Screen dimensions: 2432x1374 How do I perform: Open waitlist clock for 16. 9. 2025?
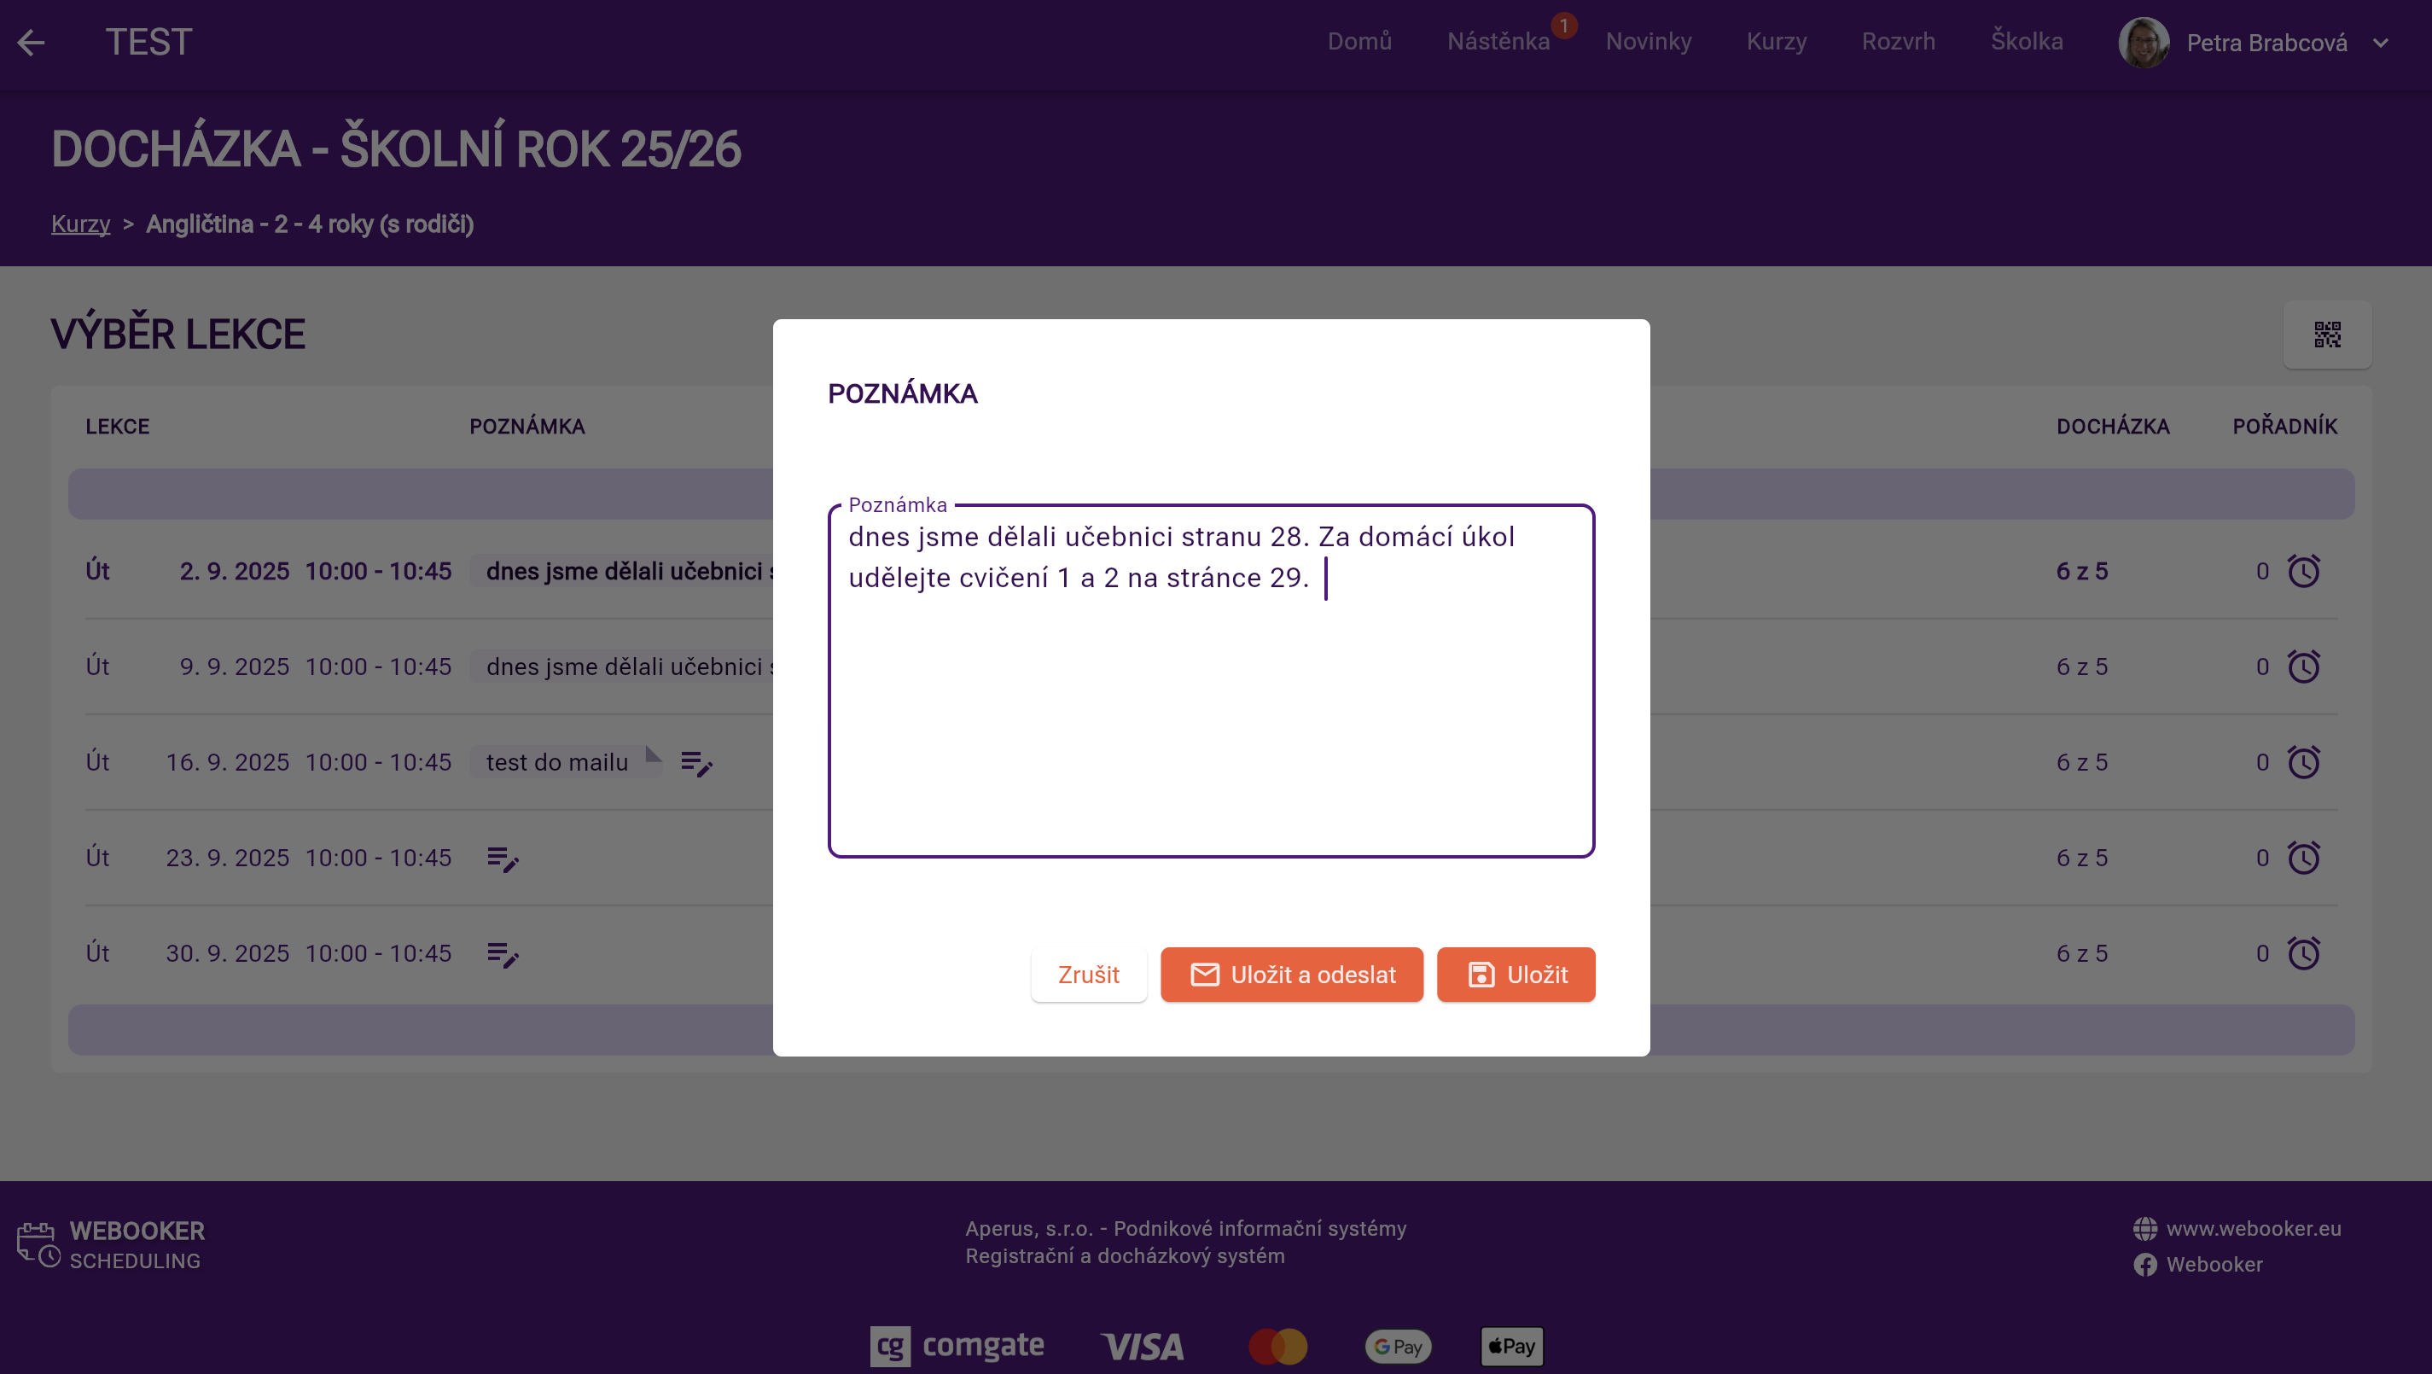[x=2302, y=762]
